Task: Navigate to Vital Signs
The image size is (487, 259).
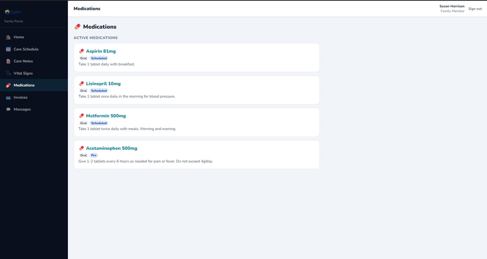Action: [x=34, y=73]
